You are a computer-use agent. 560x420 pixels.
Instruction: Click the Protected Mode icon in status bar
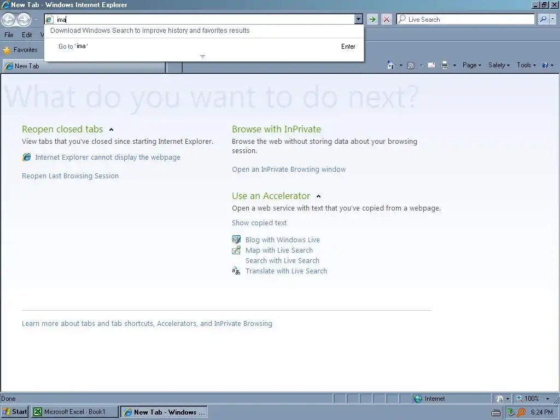500,399
